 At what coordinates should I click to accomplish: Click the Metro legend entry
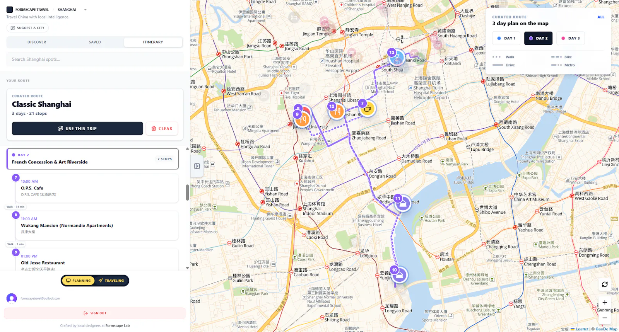563,65
